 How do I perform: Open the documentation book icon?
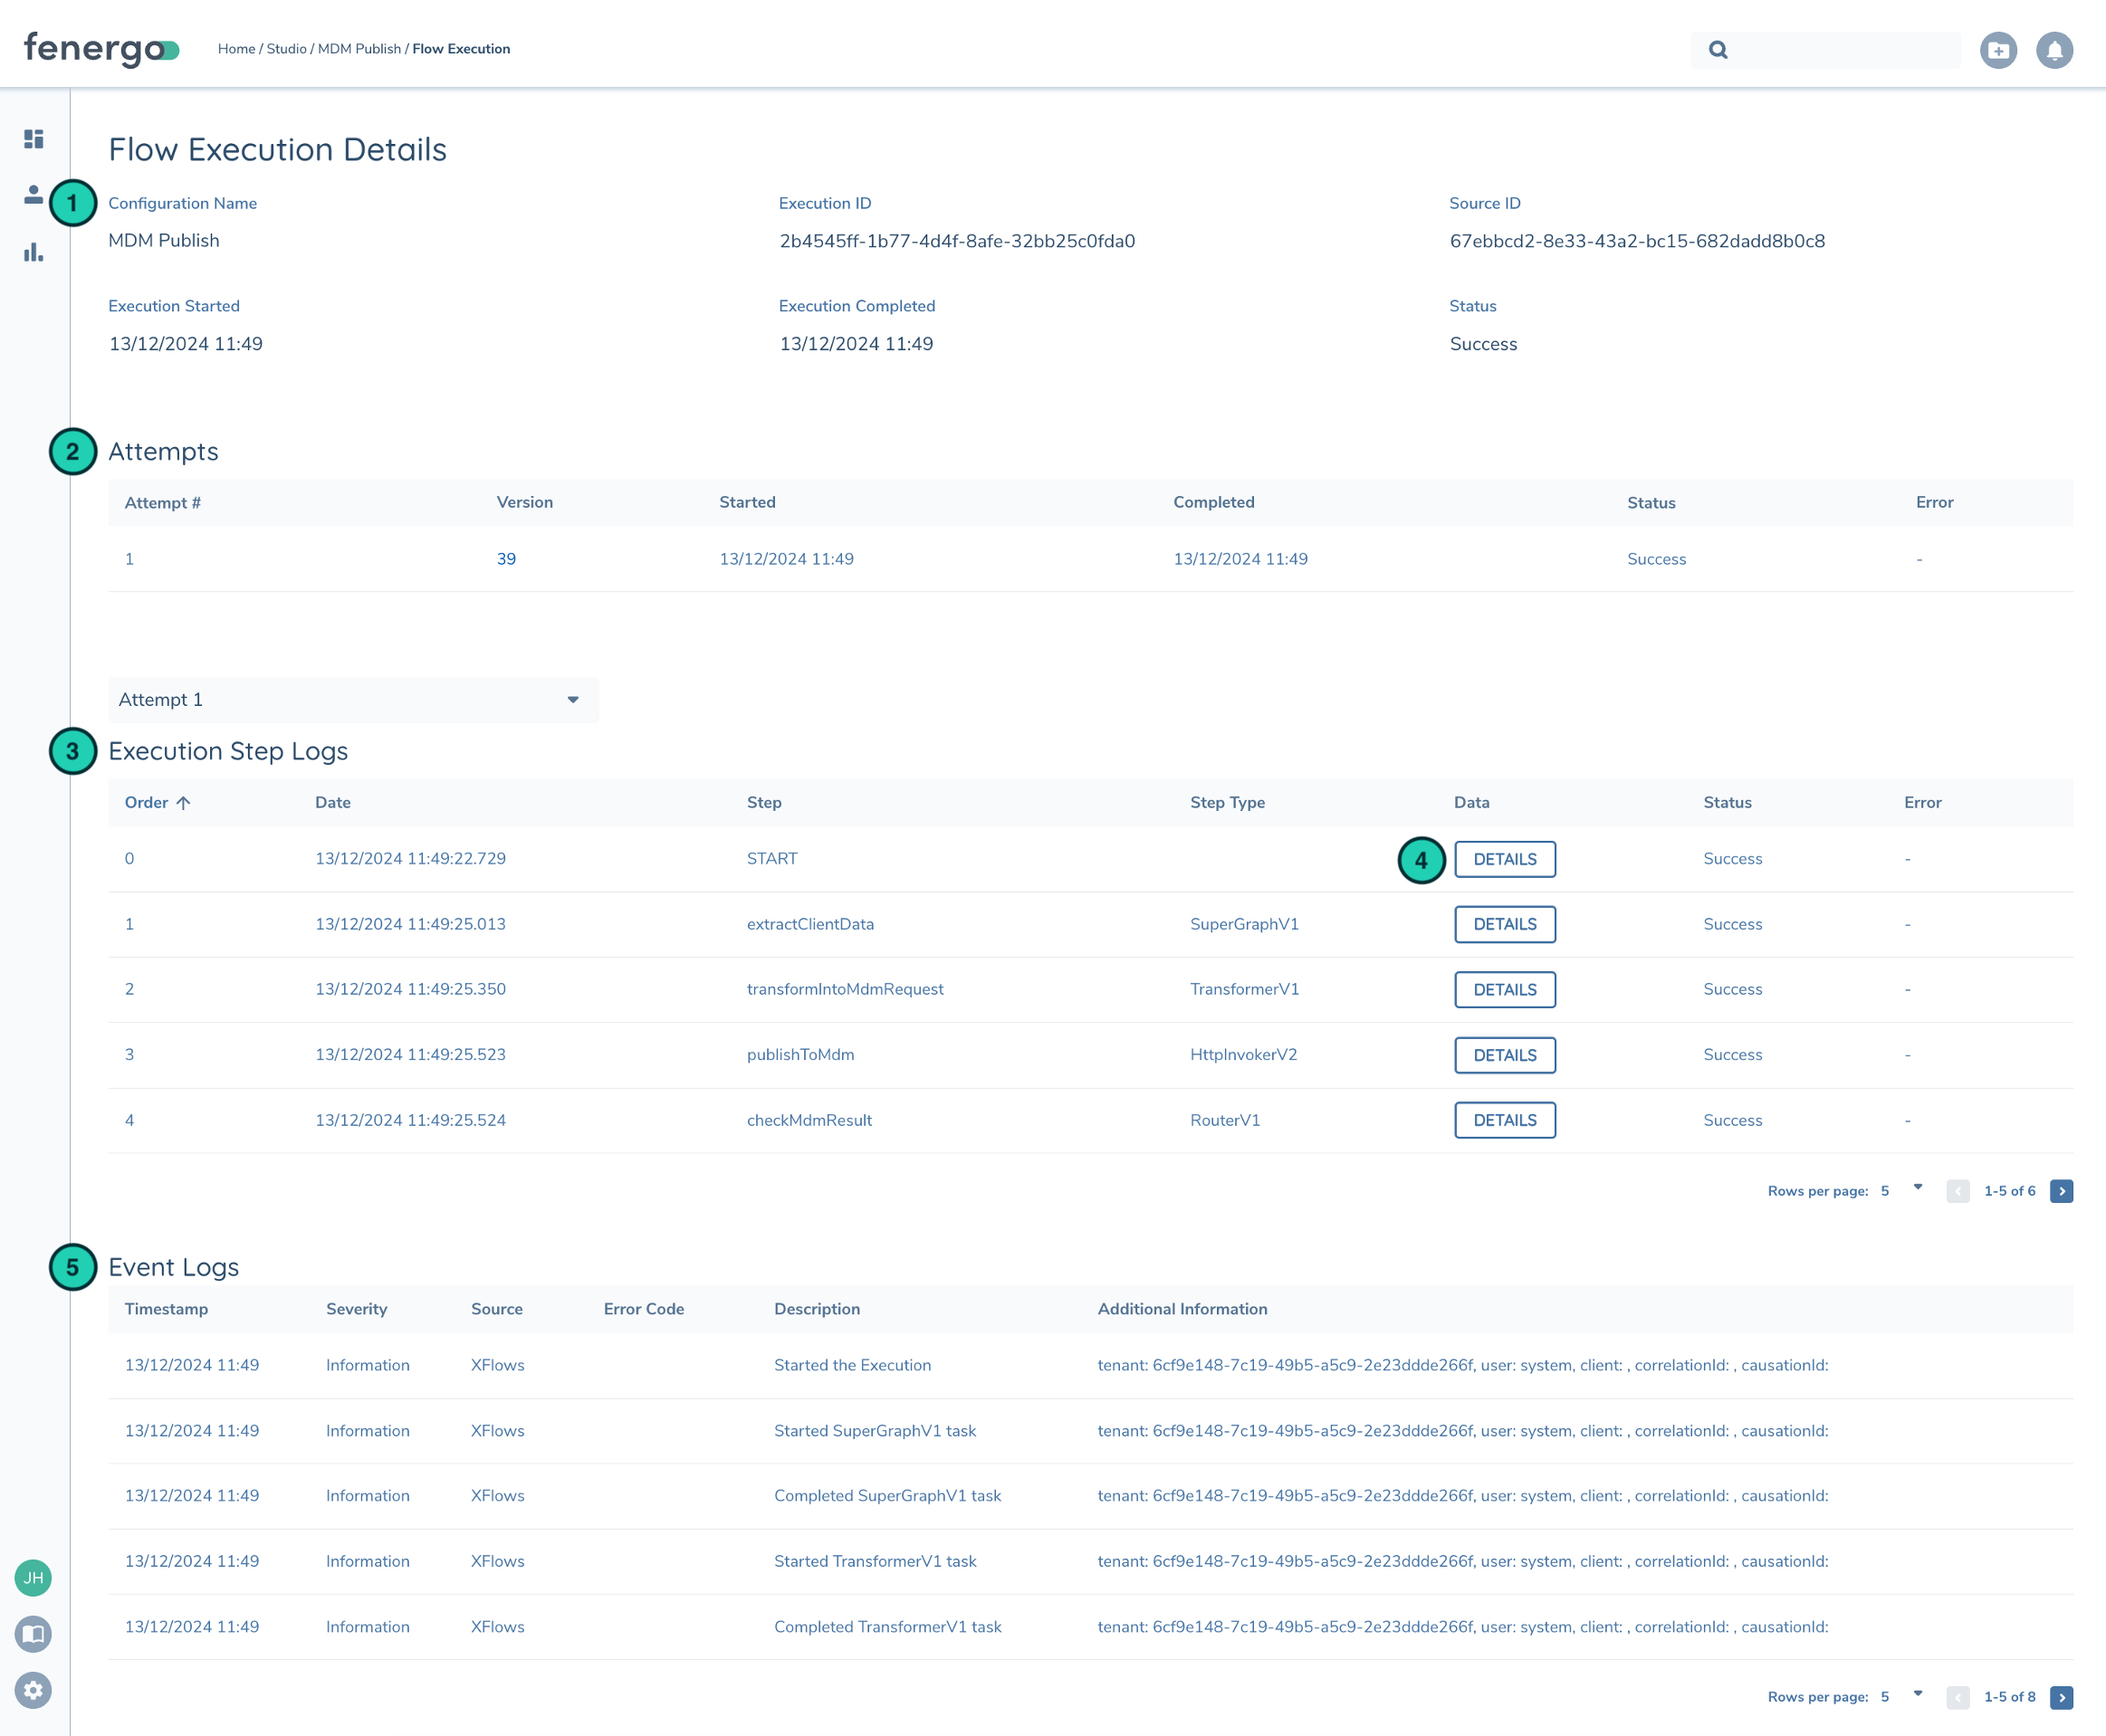click(33, 1633)
